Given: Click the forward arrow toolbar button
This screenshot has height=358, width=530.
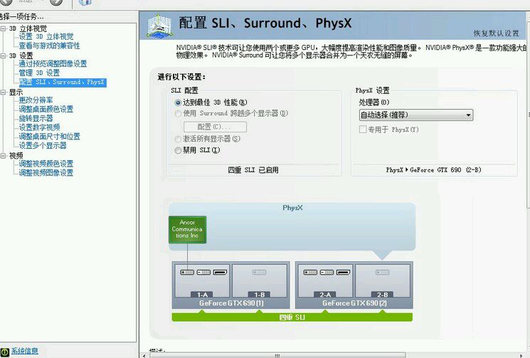Looking at the screenshot, I should point(56,2).
